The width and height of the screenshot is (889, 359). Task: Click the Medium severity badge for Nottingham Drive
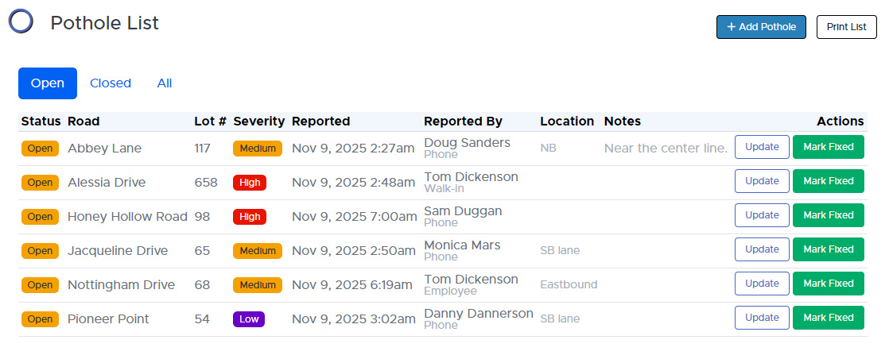point(257,285)
